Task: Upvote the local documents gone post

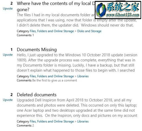Action: click(x=8, y=9)
